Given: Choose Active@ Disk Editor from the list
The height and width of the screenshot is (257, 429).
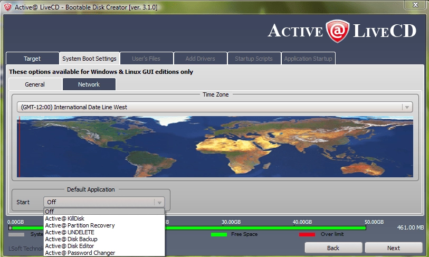Looking at the screenshot, I should pyautogui.click(x=104, y=246).
